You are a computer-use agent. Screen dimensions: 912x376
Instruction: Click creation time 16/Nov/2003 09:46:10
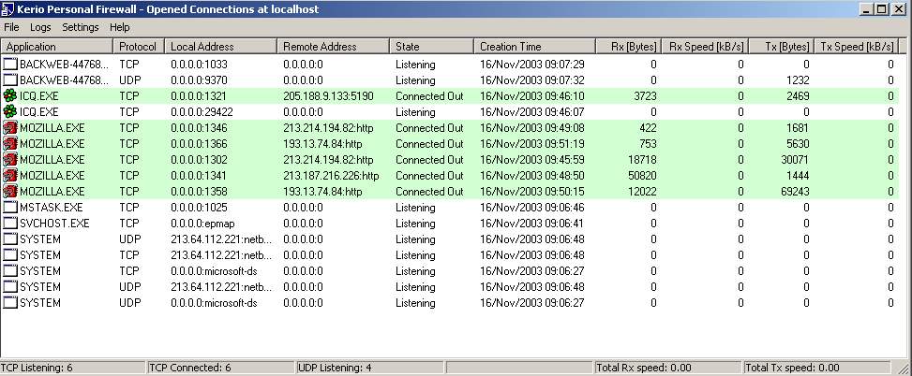tap(532, 96)
